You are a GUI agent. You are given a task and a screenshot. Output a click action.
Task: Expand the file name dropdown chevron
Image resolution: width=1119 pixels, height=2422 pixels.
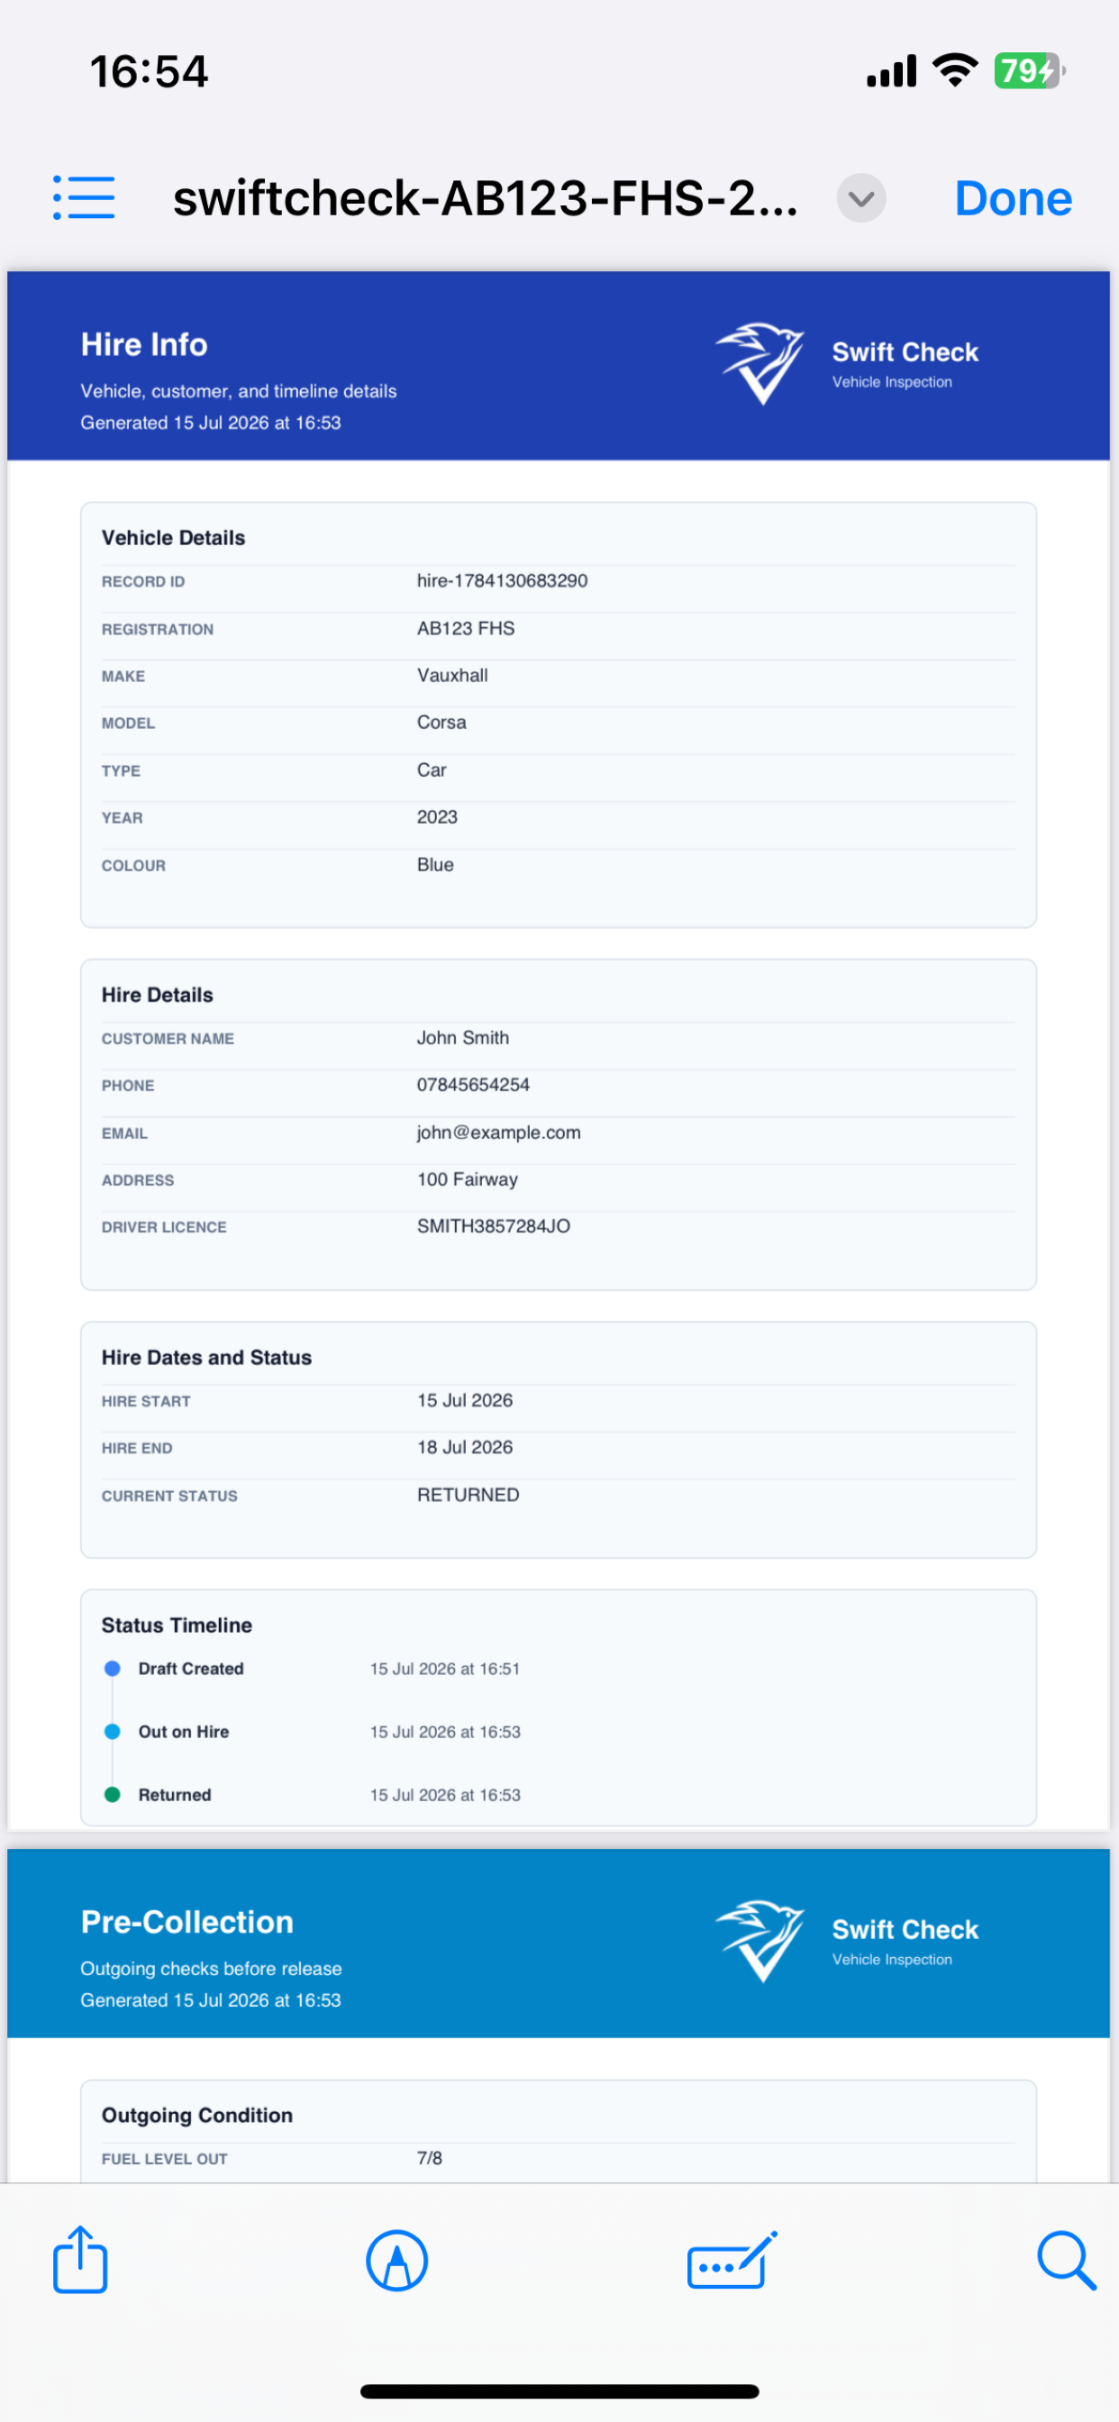(x=860, y=198)
